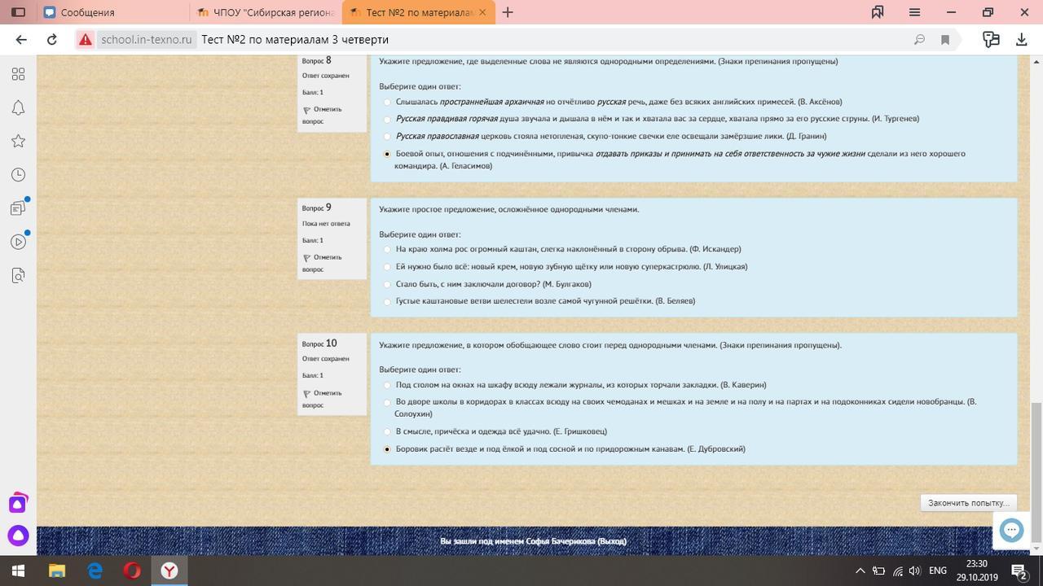This screenshot has height=586, width=1043.
Task: Click the red site warning icon
Action: coord(85,39)
